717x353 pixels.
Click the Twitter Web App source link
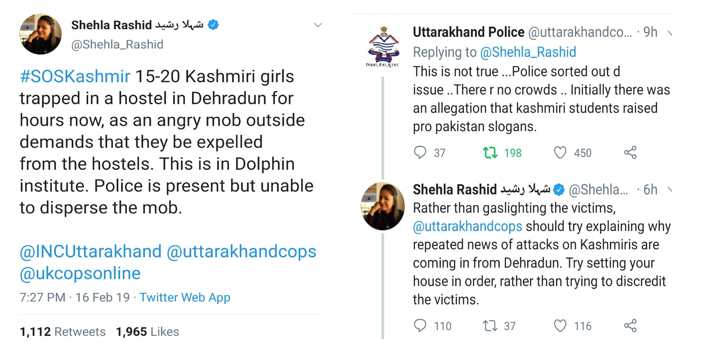pyautogui.click(x=185, y=297)
